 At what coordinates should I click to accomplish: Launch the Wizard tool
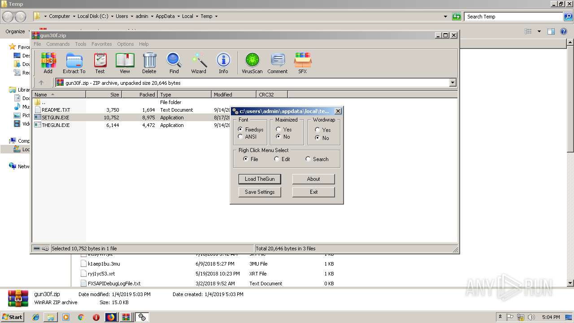point(199,63)
